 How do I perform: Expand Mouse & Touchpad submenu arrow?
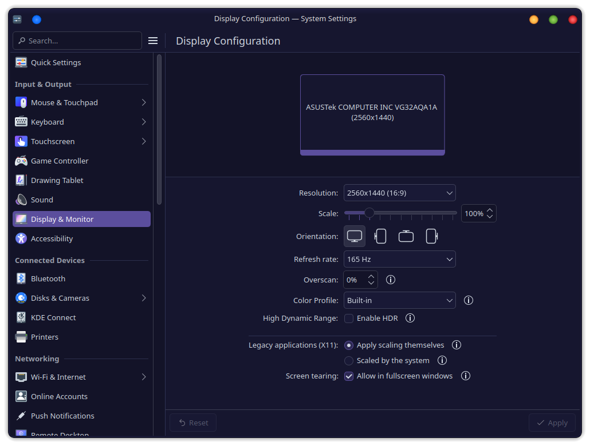pyautogui.click(x=144, y=102)
